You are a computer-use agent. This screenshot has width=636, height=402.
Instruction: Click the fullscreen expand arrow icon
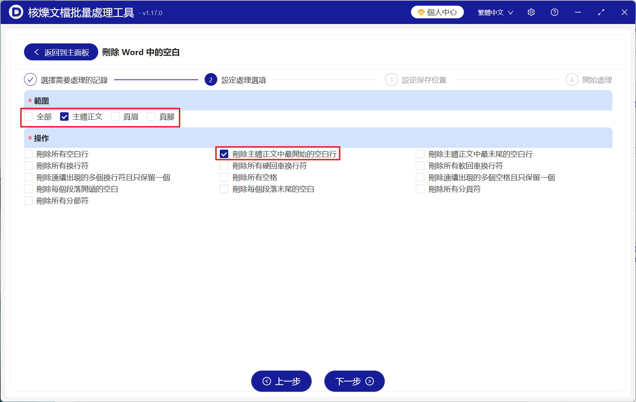pos(601,12)
